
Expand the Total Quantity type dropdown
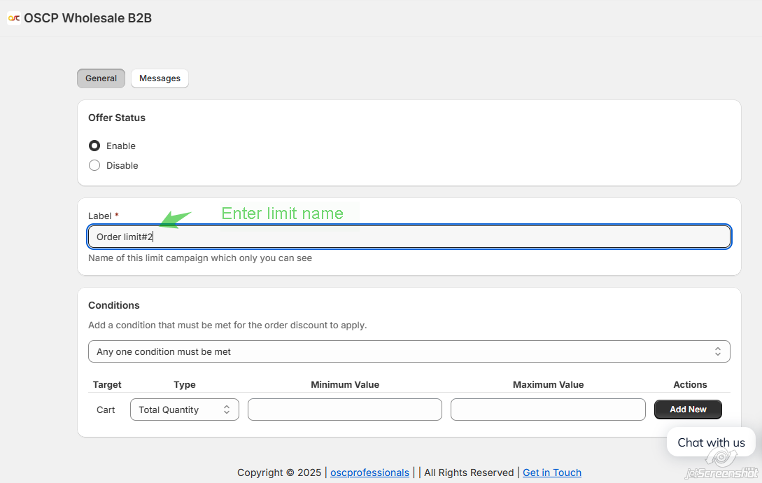coord(185,409)
